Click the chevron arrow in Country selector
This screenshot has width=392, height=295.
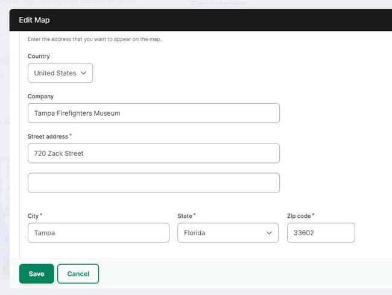click(x=84, y=73)
